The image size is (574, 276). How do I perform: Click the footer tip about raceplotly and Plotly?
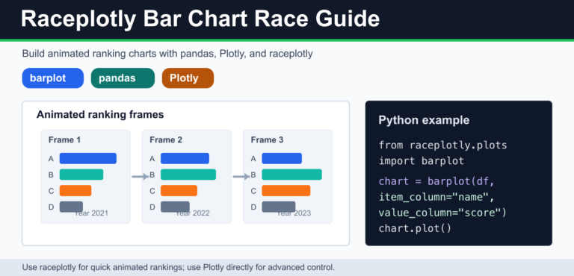[179, 267]
